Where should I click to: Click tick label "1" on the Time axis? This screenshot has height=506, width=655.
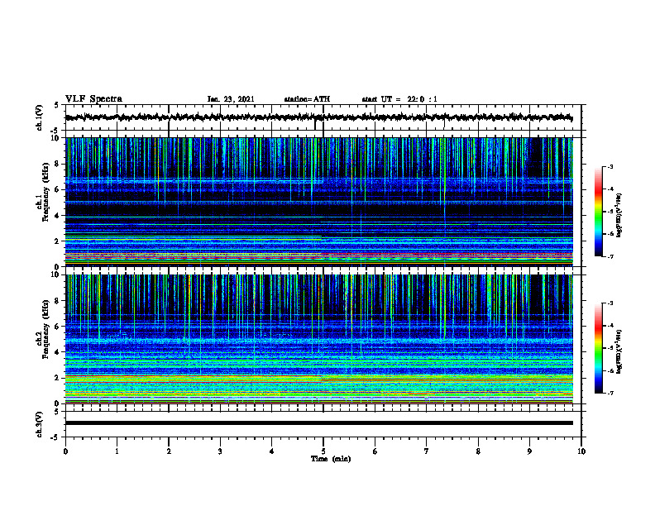click(117, 451)
